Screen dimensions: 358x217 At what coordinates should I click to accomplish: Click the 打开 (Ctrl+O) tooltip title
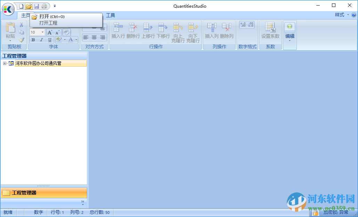pyautogui.click(x=52, y=17)
